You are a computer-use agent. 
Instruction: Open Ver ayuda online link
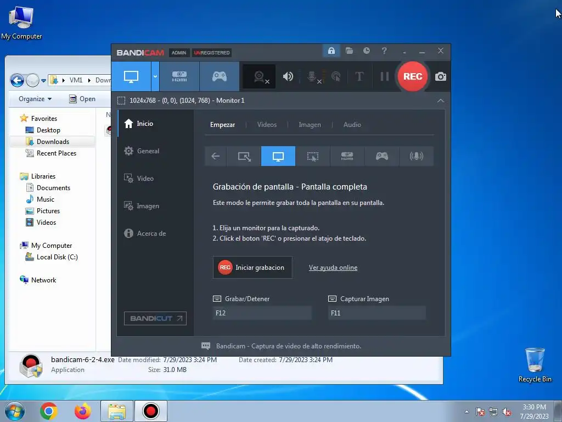coord(333,268)
